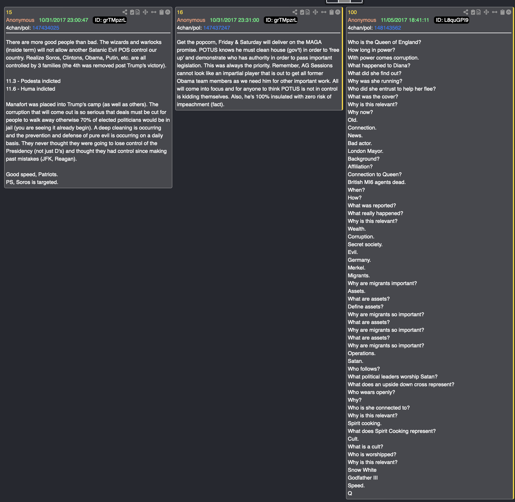The width and height of the screenshot is (515, 502).
Task: Click 'What political leaders worship Satan?'
Action: tap(393, 377)
